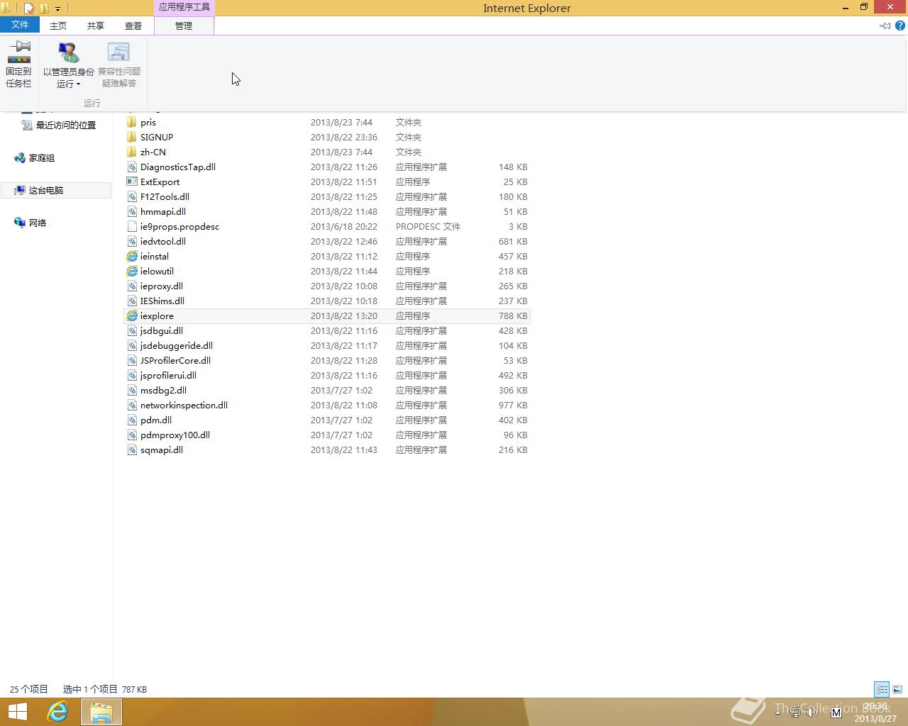Viewport: 908px width, 726px height.
Task: Click the network tray icon
Action: [796, 712]
